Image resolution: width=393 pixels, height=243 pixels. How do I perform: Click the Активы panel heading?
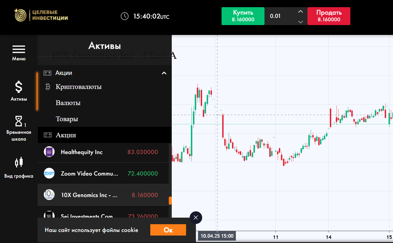105,46
